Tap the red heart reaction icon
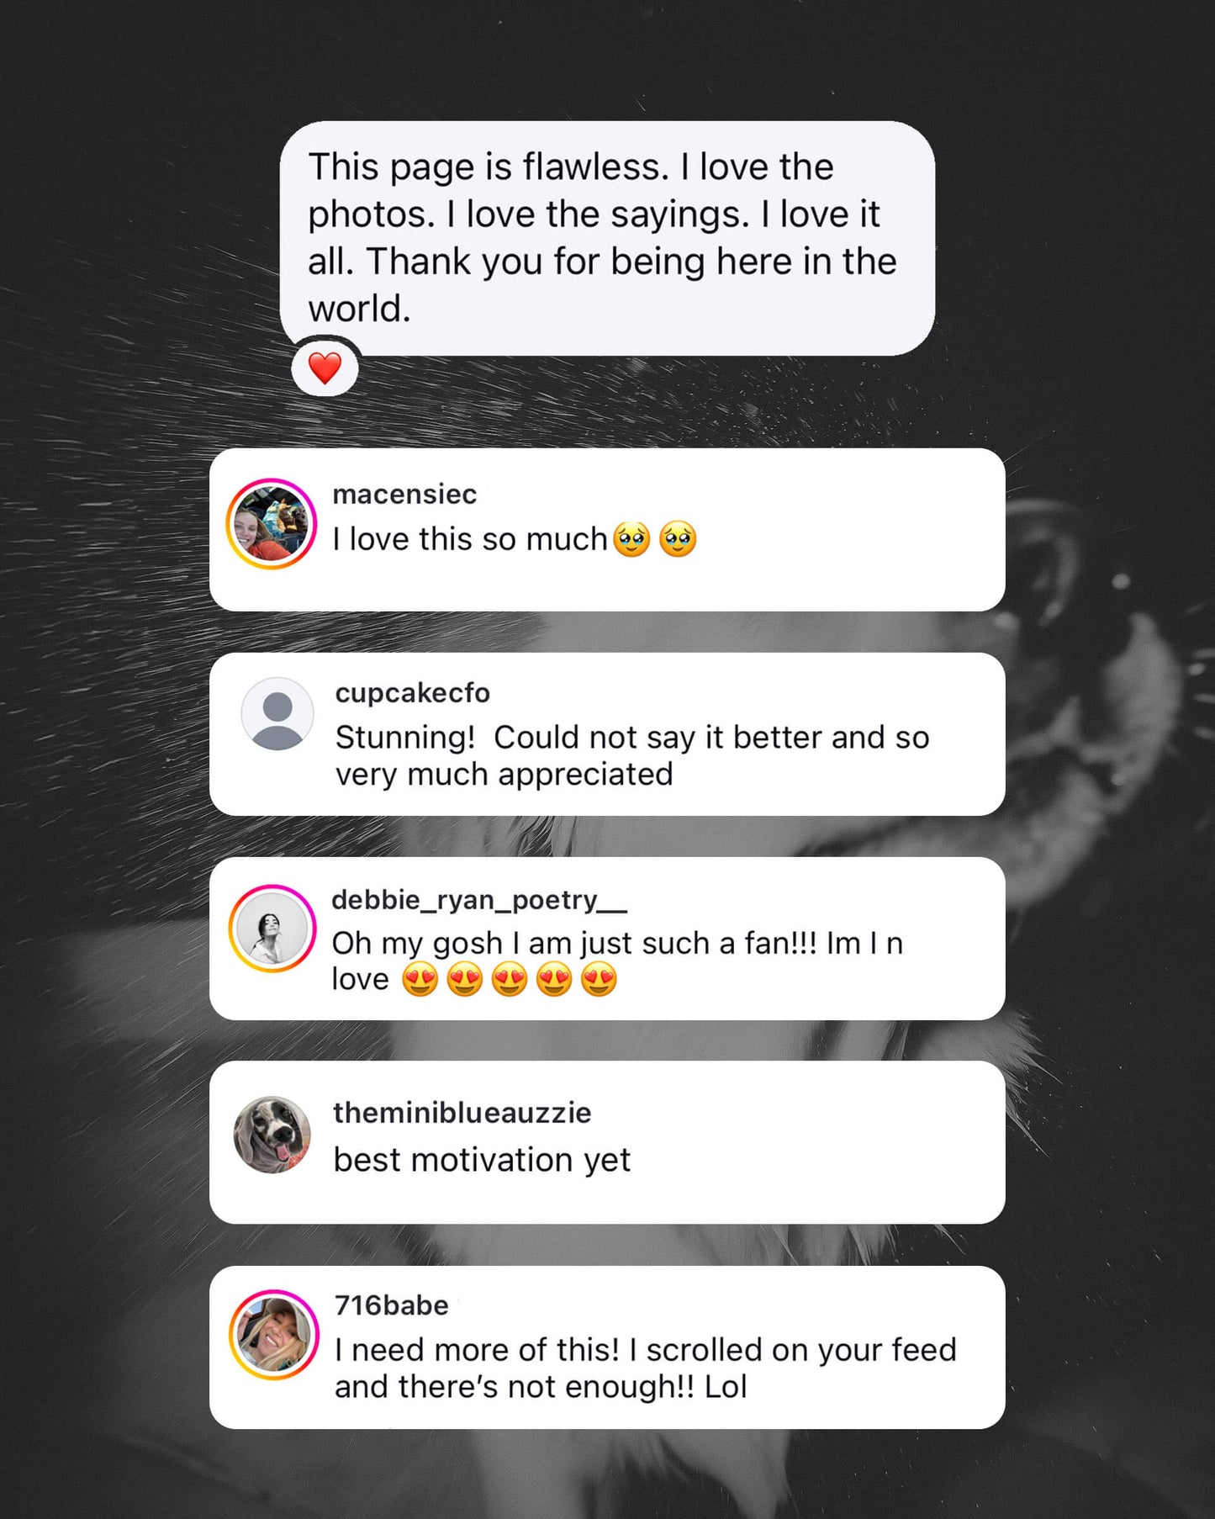Viewport: 1215px width, 1519px height. pyautogui.click(x=325, y=368)
